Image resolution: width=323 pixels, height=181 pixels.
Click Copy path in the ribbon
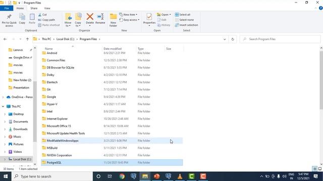point(46,20)
